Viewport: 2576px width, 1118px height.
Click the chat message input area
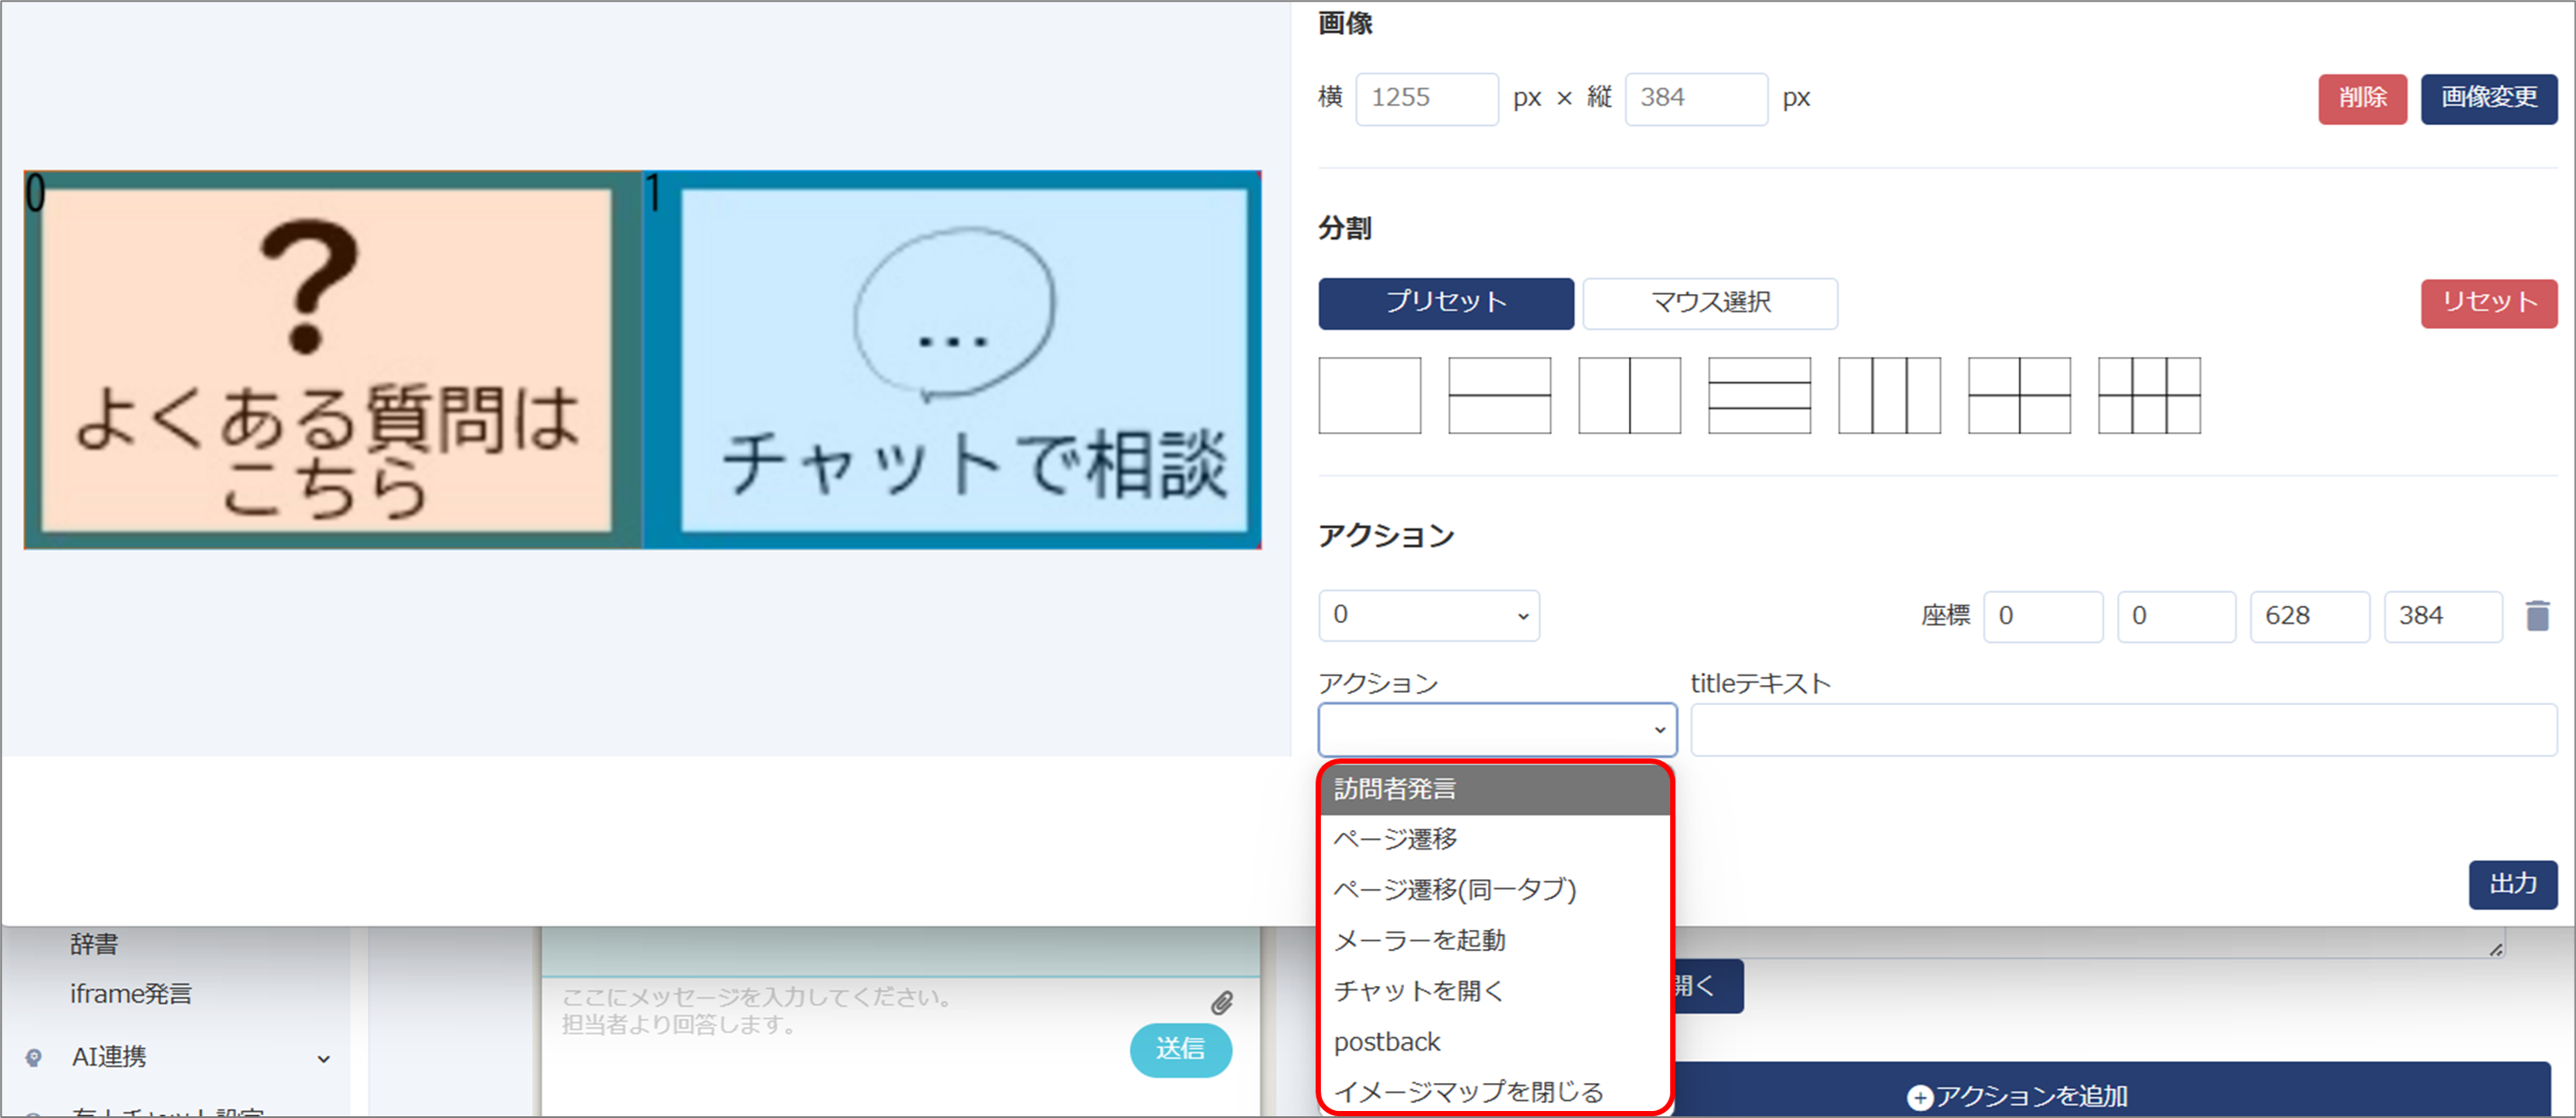pos(840,1011)
